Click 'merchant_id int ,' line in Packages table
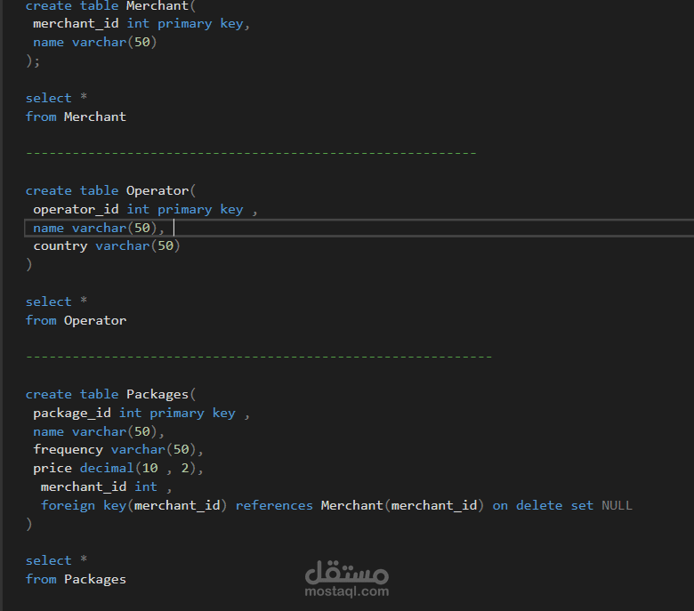 coord(106,486)
